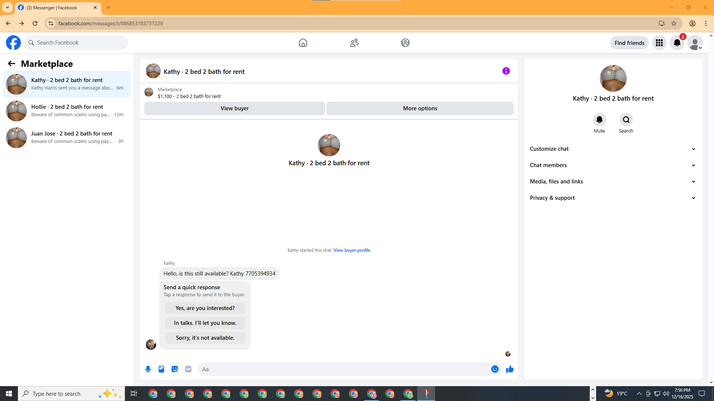Open the notifications bell with 2 alerts
This screenshot has height=401, width=714.
pyautogui.click(x=677, y=43)
